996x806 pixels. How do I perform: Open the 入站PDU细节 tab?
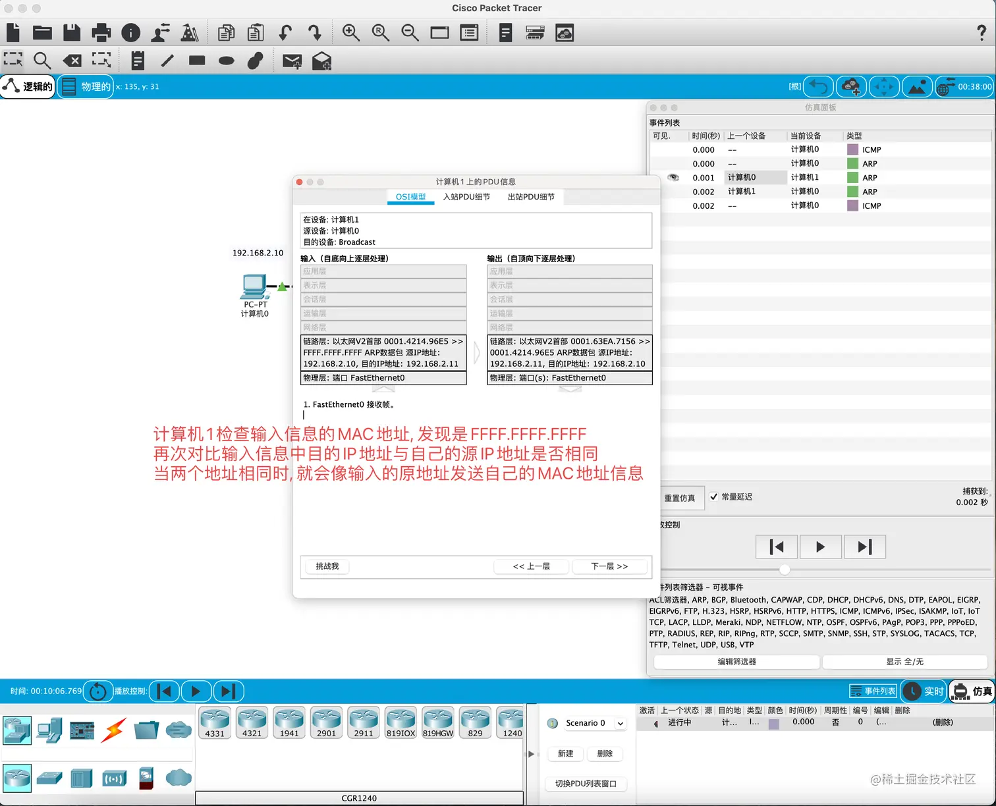pos(466,197)
